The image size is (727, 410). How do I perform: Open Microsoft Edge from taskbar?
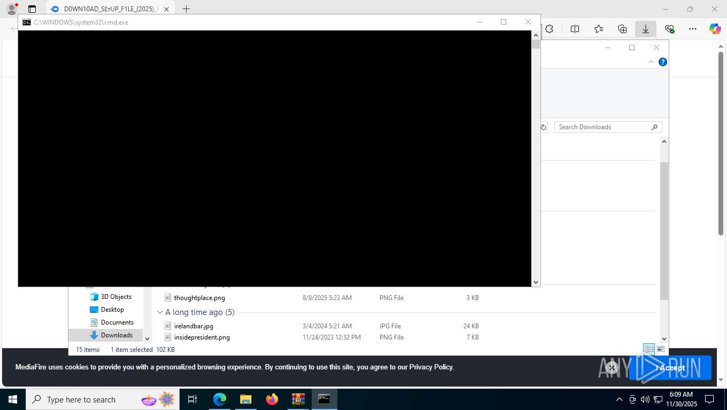click(220, 399)
